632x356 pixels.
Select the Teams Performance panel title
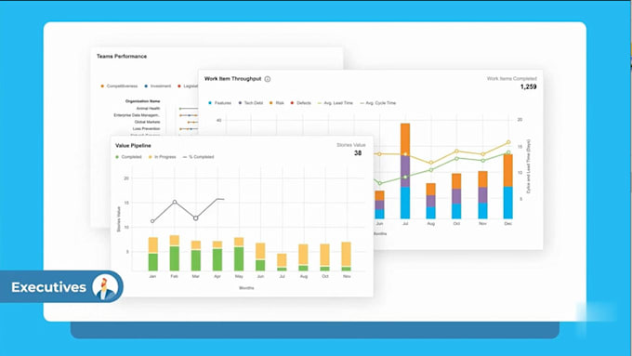pos(122,57)
